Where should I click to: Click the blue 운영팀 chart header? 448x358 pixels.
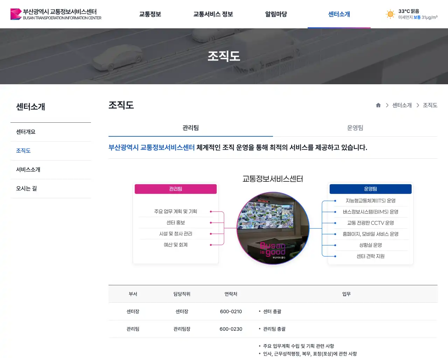click(x=371, y=189)
